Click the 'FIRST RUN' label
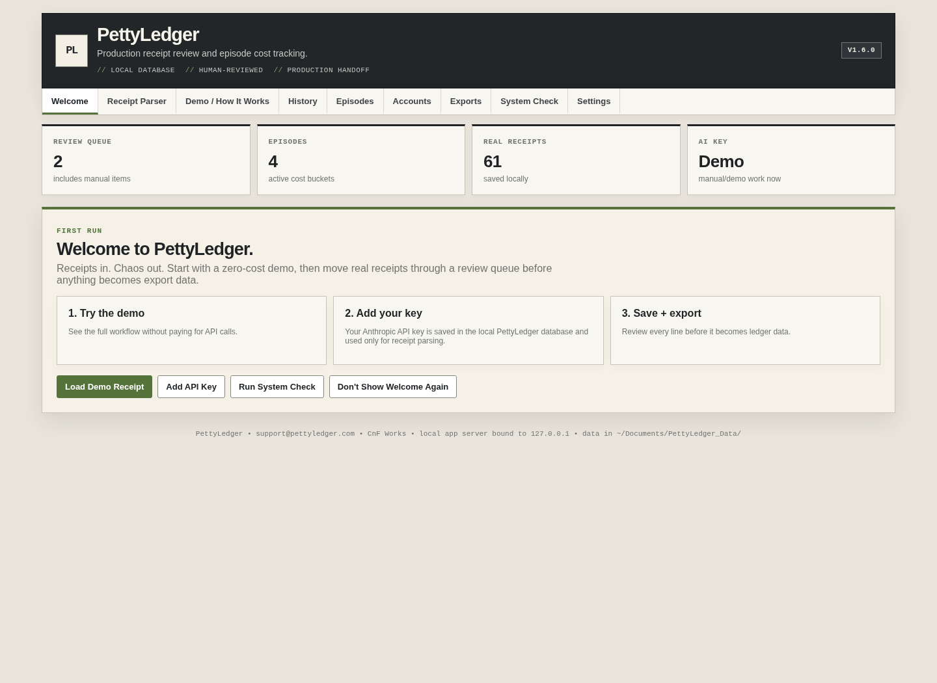Image resolution: width=937 pixels, height=683 pixels. [79, 231]
